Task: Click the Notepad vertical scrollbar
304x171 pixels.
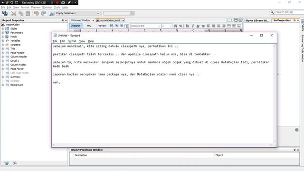Action: pos(275,94)
